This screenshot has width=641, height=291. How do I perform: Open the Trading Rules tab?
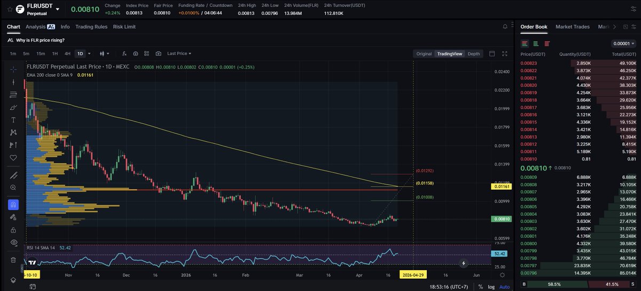(x=91, y=27)
